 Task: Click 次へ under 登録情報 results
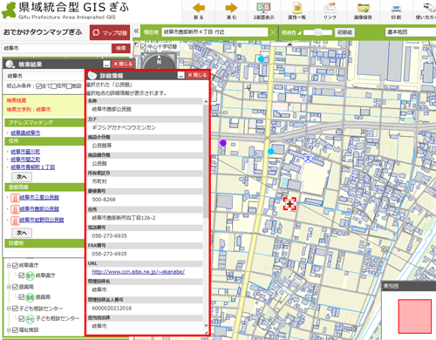click(x=22, y=233)
